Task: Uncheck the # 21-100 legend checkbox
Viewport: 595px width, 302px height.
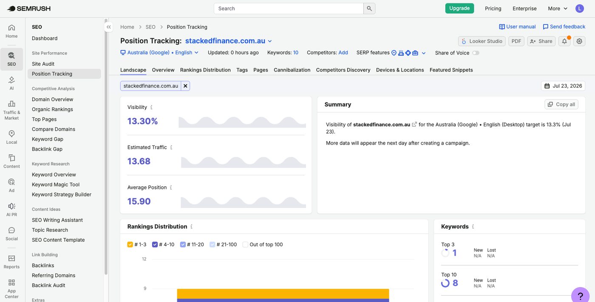Action: click(212, 245)
